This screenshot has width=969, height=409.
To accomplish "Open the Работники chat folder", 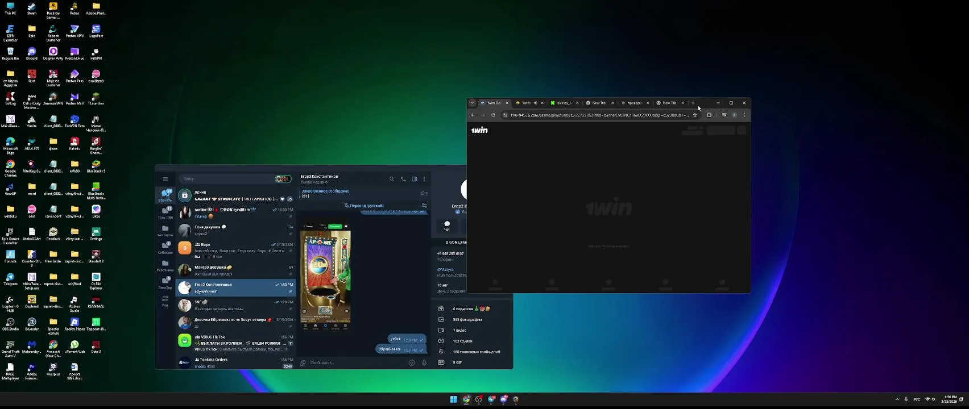I will click(165, 265).
